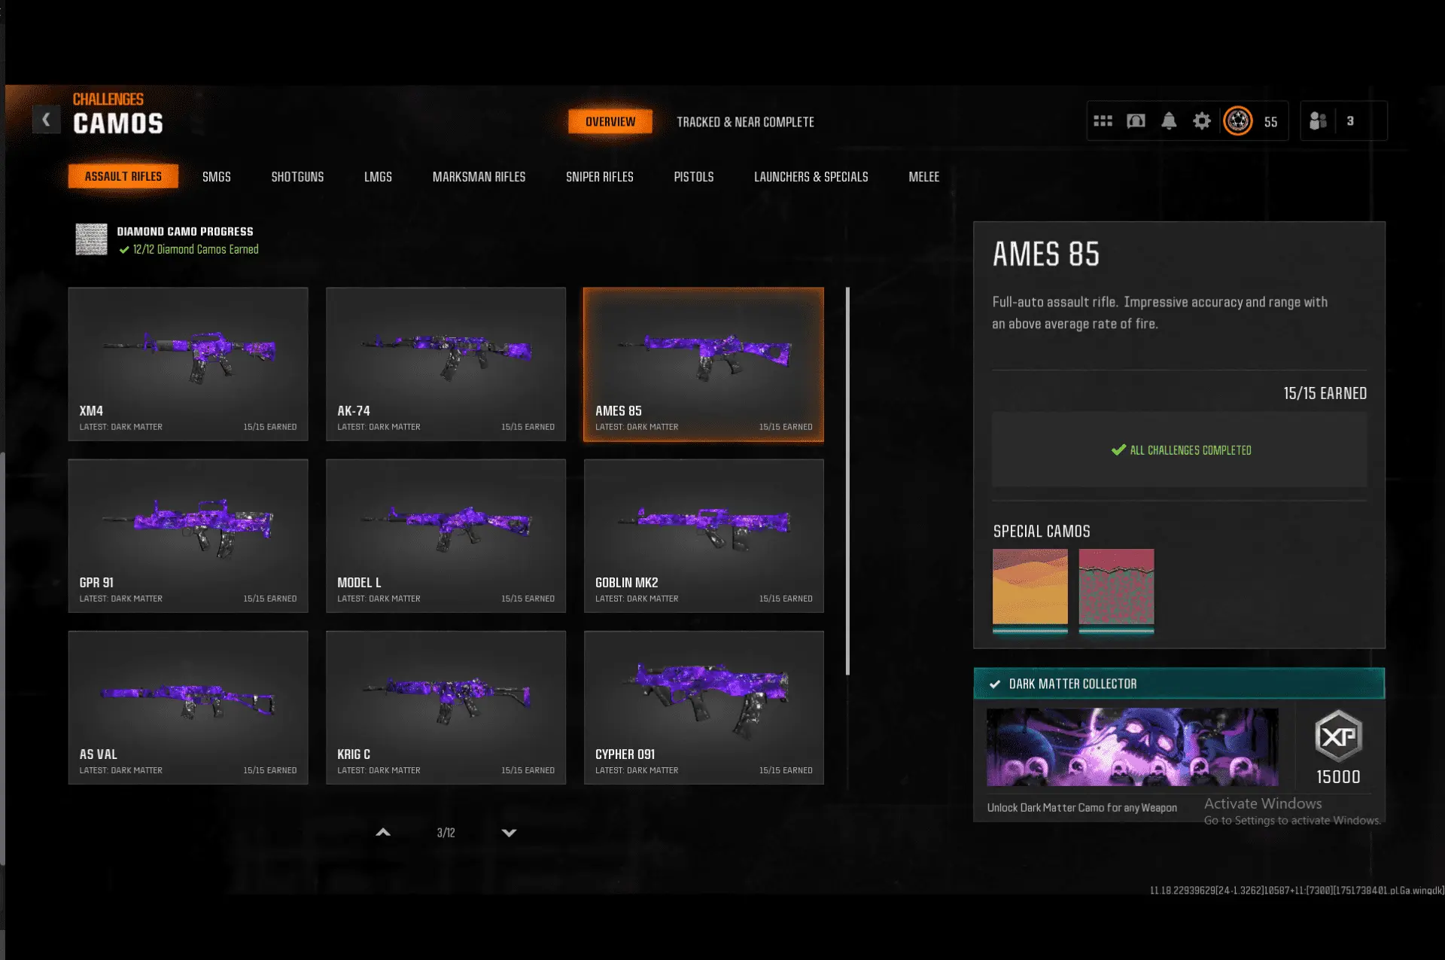This screenshot has width=1445, height=960.
Task: Open the notifications bell icon
Action: [1169, 121]
